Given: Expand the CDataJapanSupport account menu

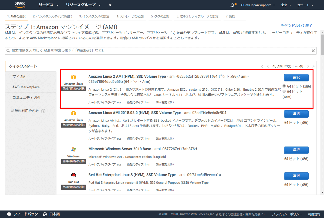Looking at the screenshot, I should [x=258, y=5].
